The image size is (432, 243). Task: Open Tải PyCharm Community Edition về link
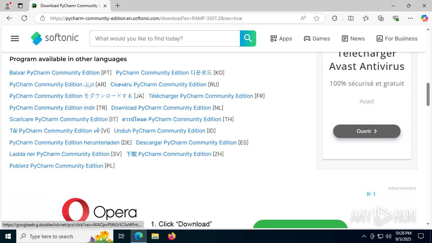coord(55,131)
